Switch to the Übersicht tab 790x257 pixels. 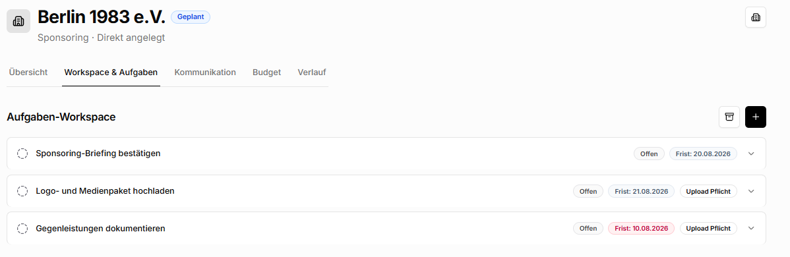(x=28, y=72)
